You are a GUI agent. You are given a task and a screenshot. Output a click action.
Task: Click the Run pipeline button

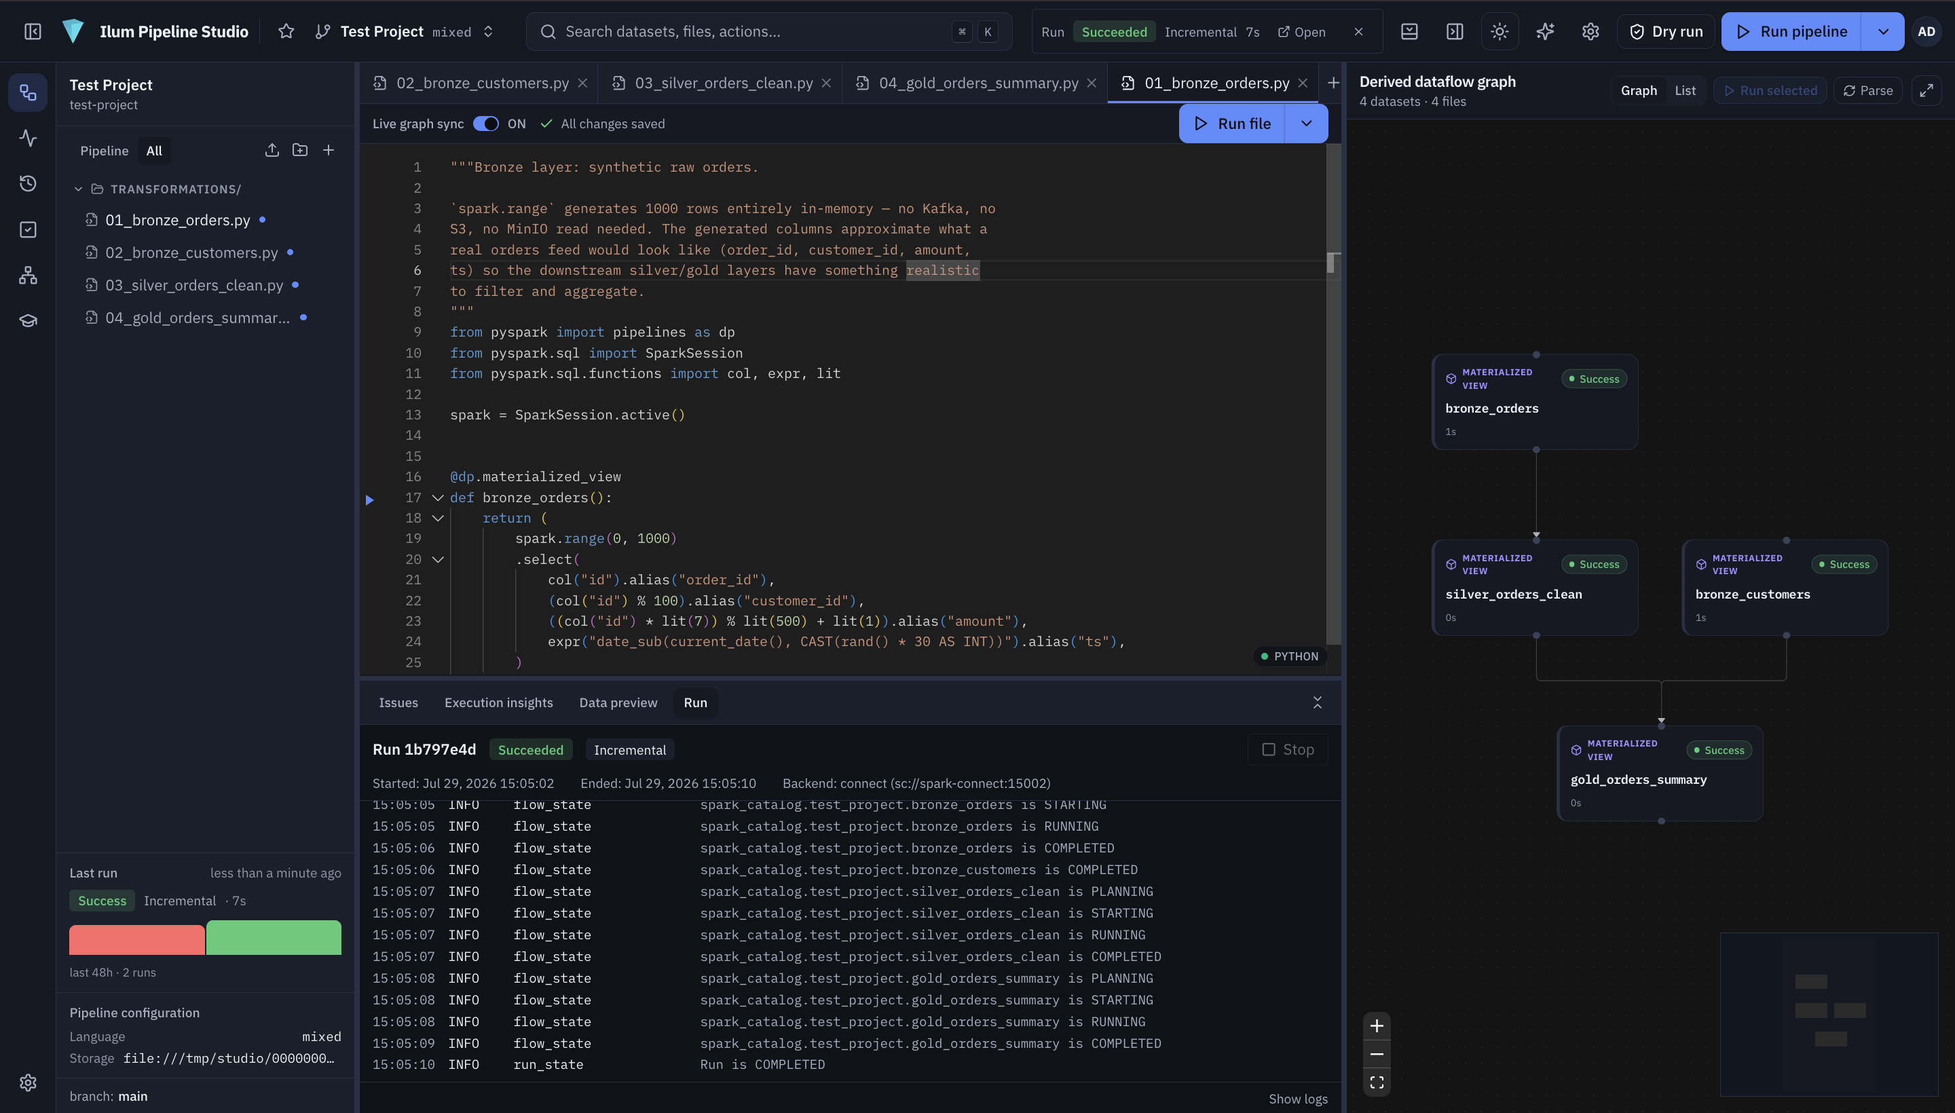1791,31
